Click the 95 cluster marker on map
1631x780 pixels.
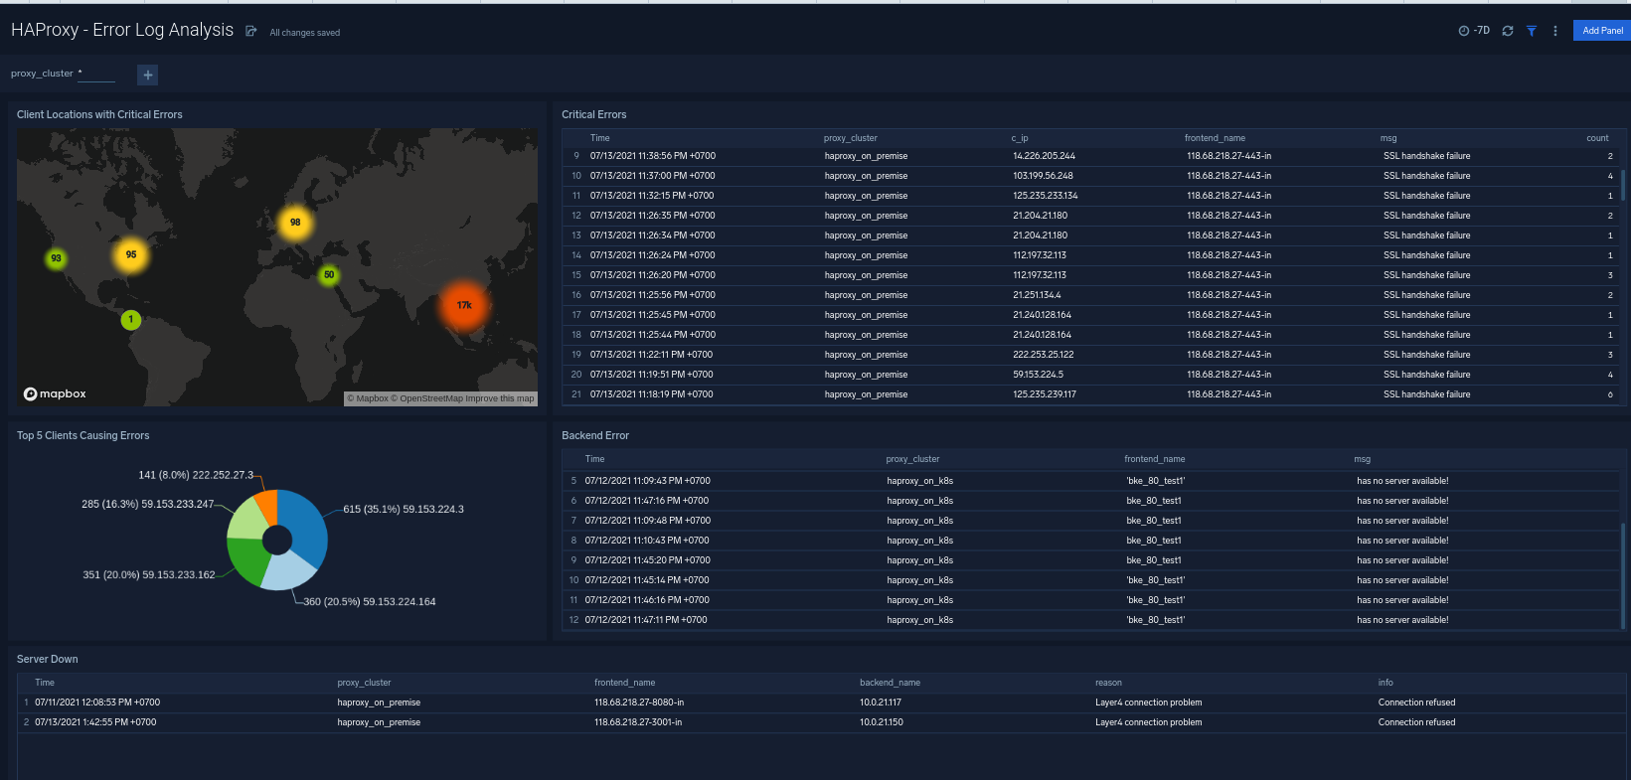coord(131,254)
